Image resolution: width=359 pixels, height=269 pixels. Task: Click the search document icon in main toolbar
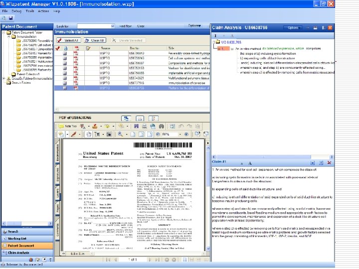coord(4,18)
